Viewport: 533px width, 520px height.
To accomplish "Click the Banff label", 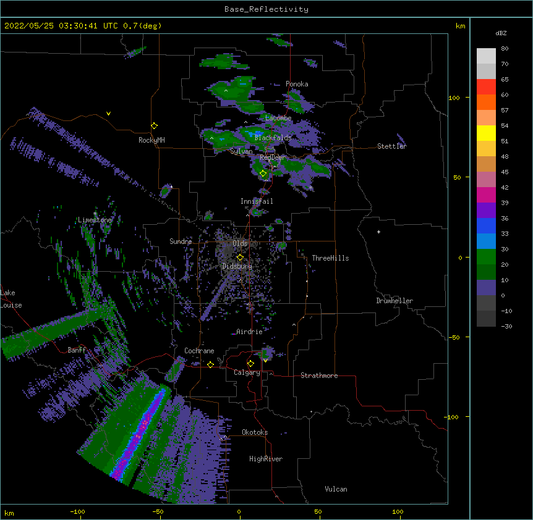I will pos(77,350).
